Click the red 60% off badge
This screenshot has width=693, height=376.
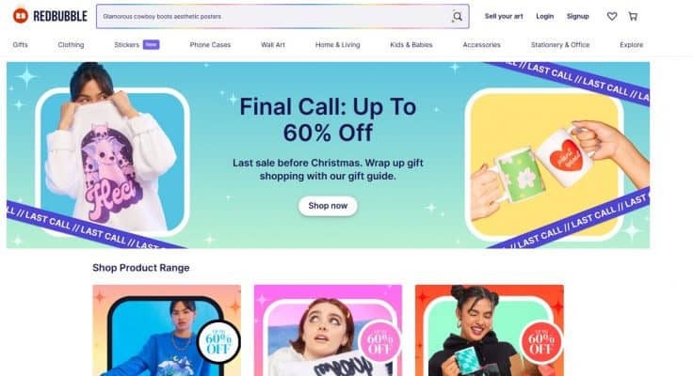pyautogui.click(x=541, y=342)
